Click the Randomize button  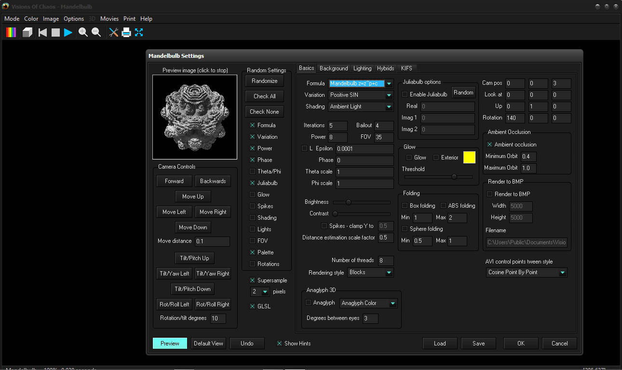(265, 81)
